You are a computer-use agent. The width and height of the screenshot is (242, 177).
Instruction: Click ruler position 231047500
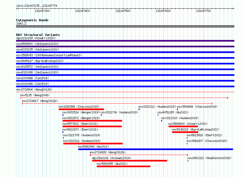(x=123, y=11)
